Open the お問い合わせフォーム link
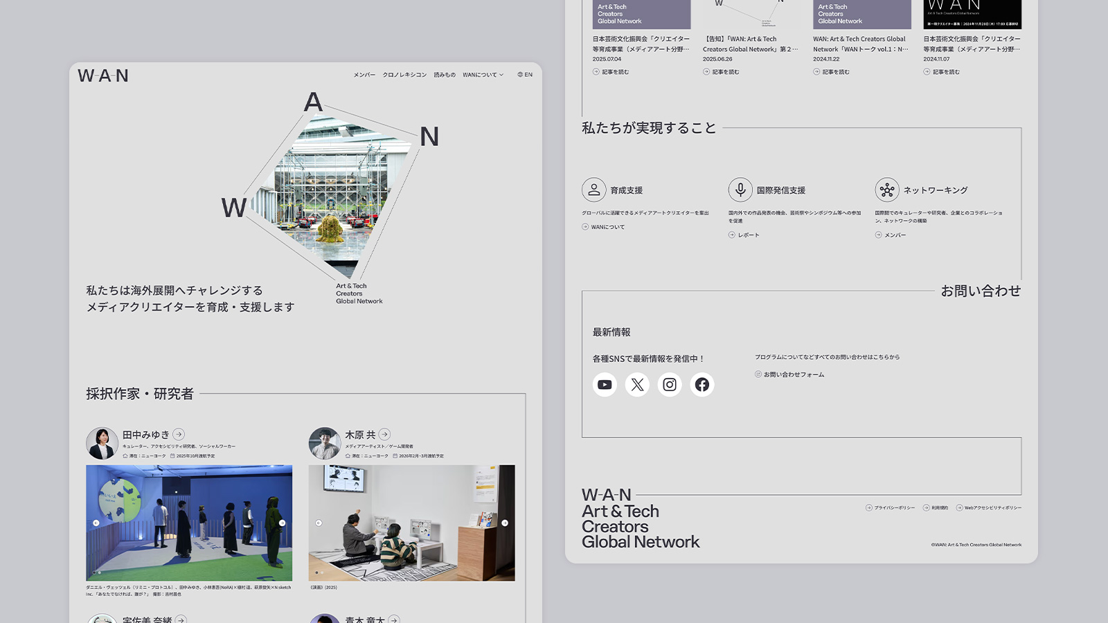The height and width of the screenshot is (623, 1108). [x=793, y=374]
